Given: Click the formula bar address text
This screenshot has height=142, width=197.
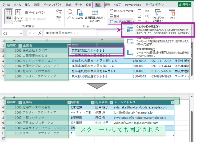Looking at the screenshot, I should point(62,33).
